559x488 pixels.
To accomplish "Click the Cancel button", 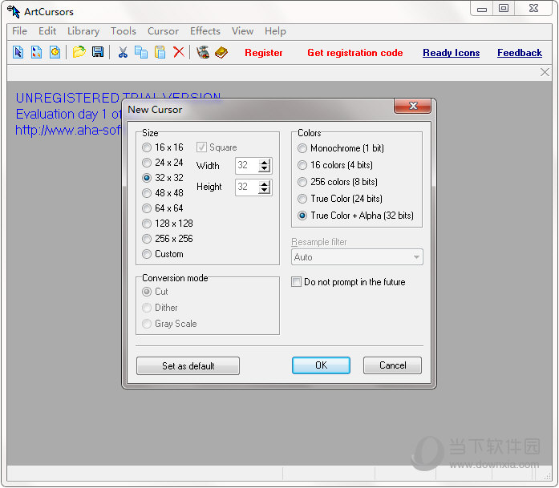I will tap(392, 365).
